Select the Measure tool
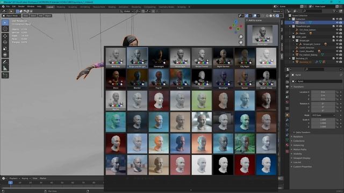 click(x=5, y=68)
